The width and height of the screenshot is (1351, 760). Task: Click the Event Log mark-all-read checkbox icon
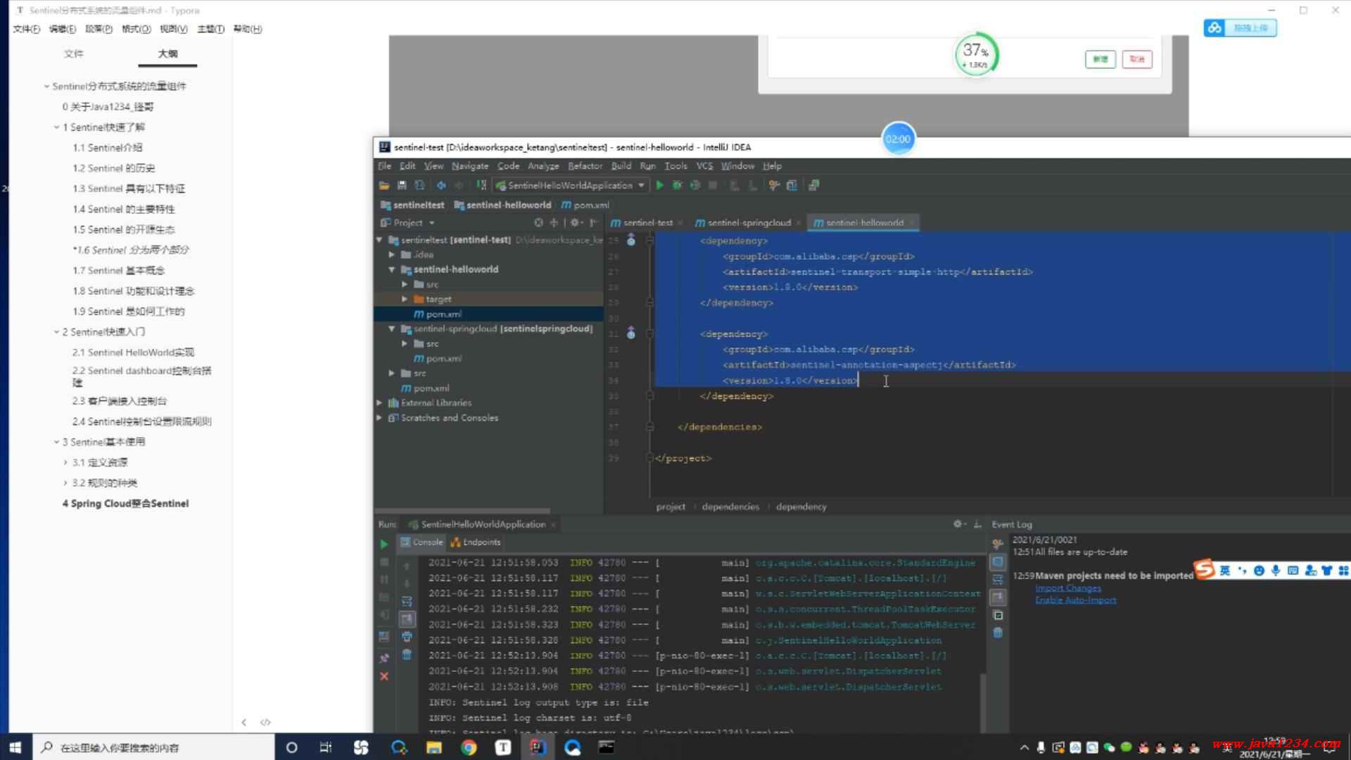coord(998,615)
